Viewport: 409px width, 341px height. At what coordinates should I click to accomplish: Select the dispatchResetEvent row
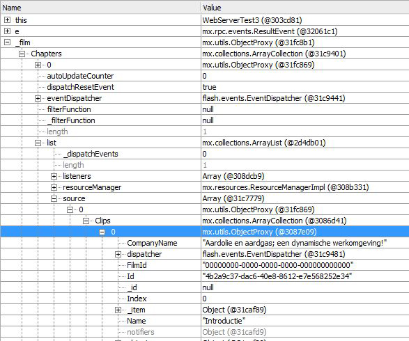click(x=205, y=87)
